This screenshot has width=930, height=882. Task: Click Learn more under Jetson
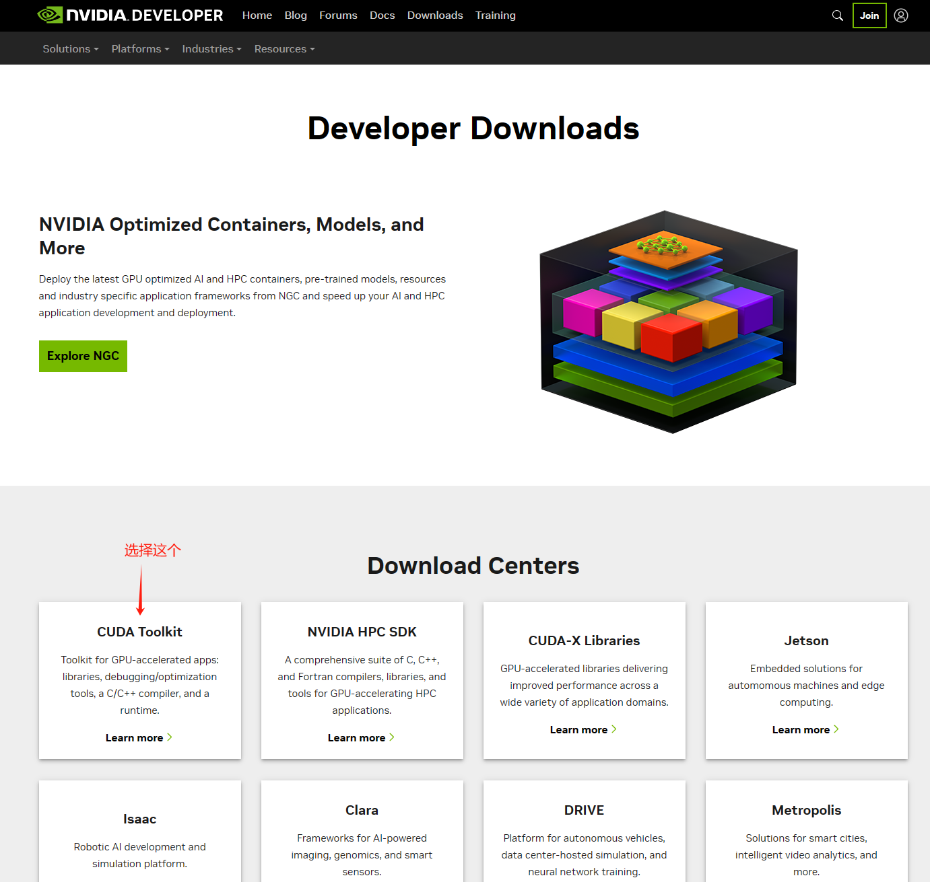(805, 729)
